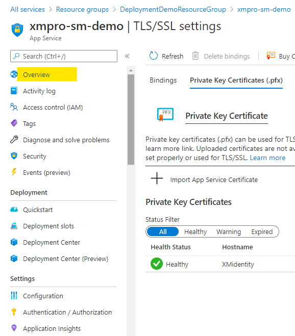Switch to the Bindings tab
The height and width of the screenshot is (336, 295).
click(x=163, y=80)
